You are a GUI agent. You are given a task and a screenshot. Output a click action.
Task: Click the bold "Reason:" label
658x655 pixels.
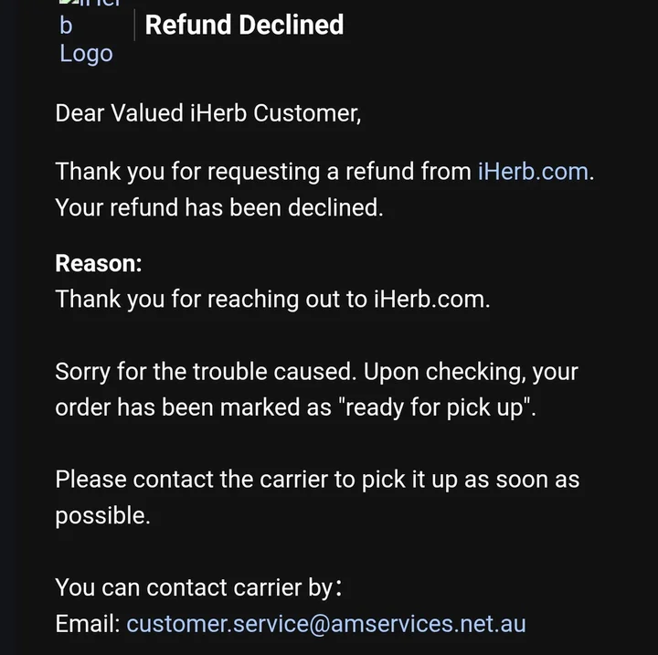click(x=99, y=263)
